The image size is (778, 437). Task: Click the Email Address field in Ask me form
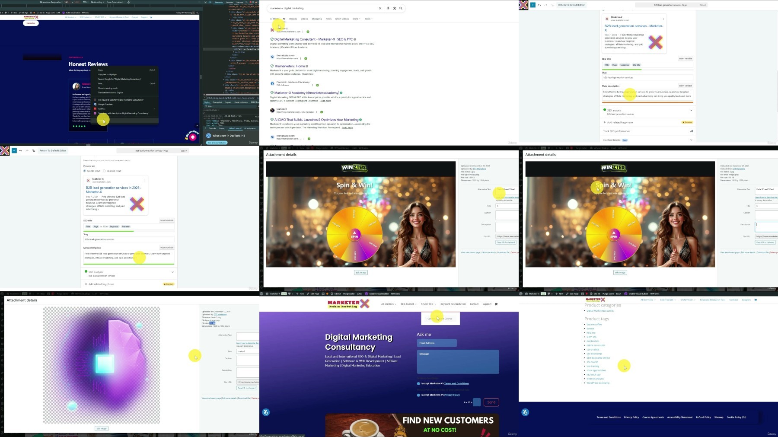437,343
